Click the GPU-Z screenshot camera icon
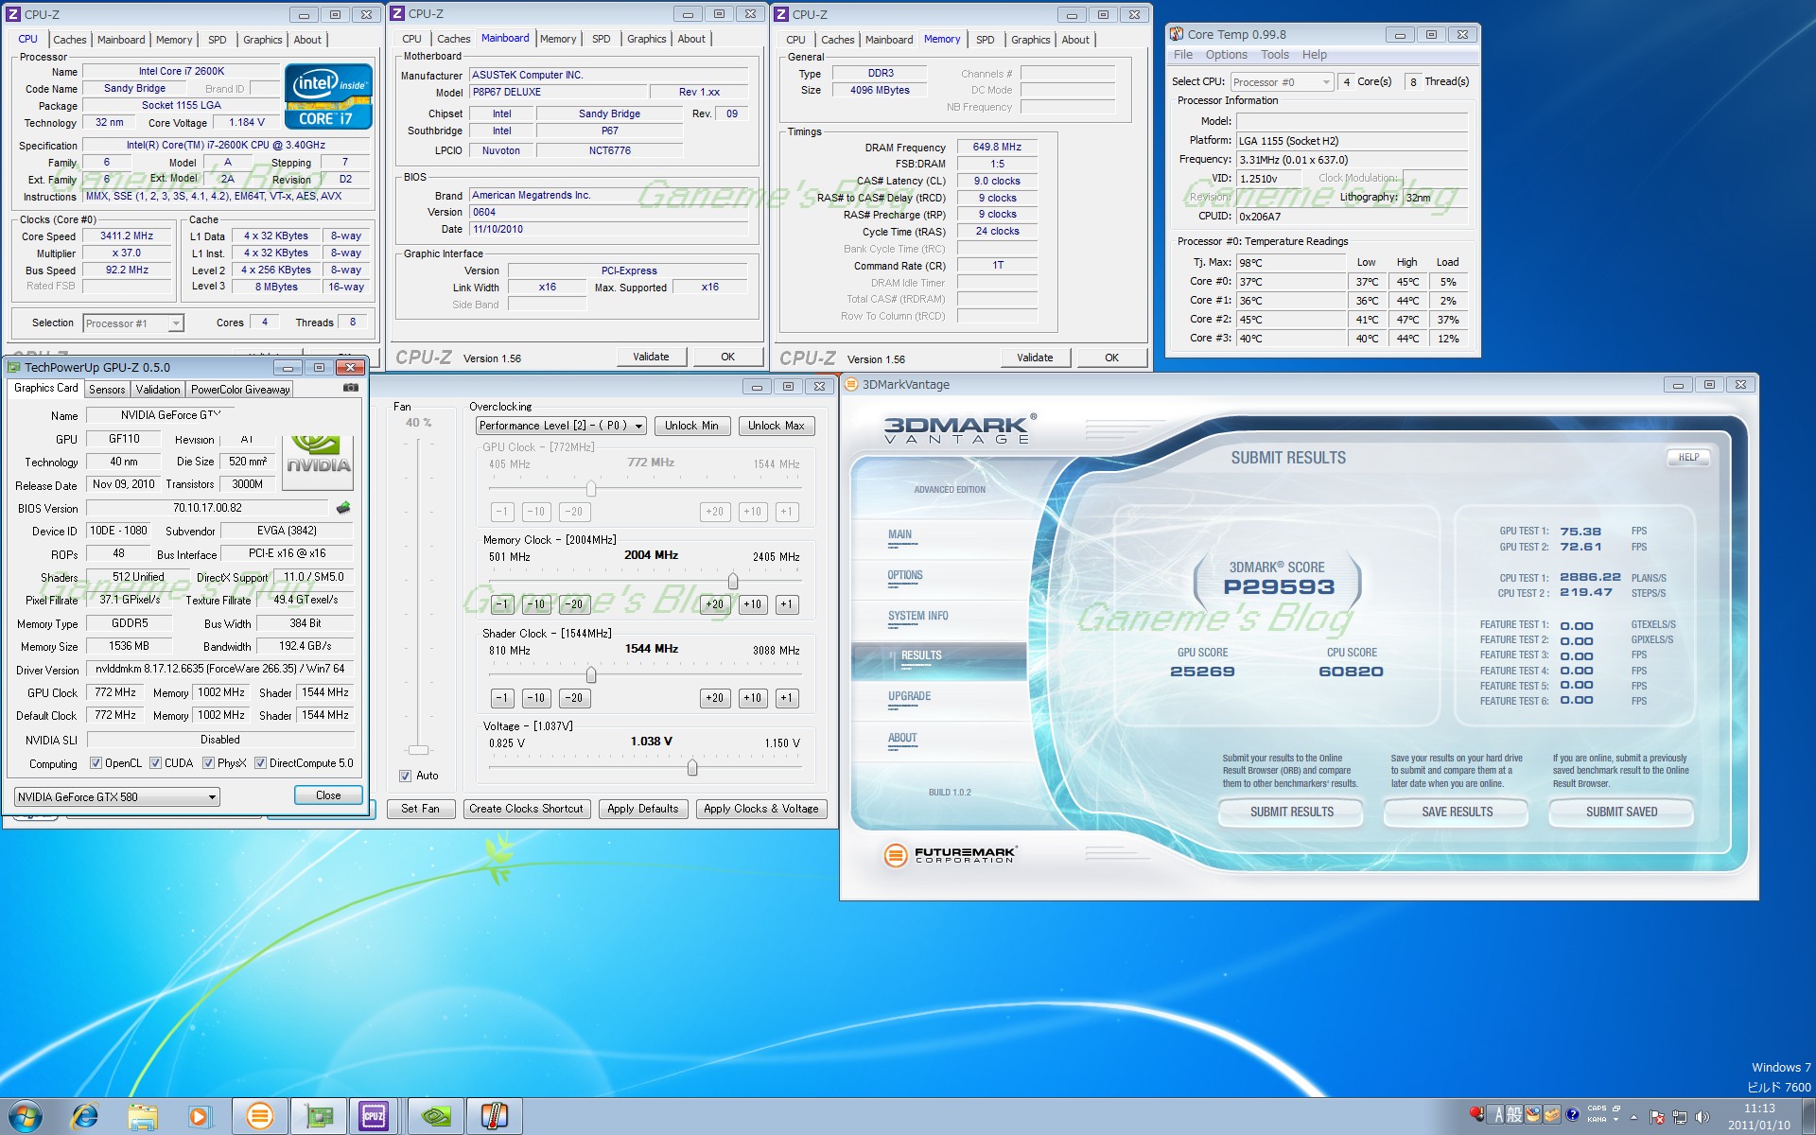The height and width of the screenshot is (1135, 1816). click(350, 388)
